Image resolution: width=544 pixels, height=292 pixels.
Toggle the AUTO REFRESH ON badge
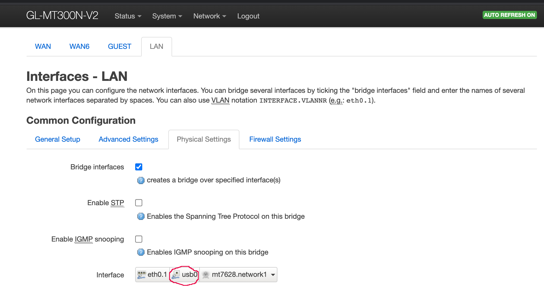point(509,15)
